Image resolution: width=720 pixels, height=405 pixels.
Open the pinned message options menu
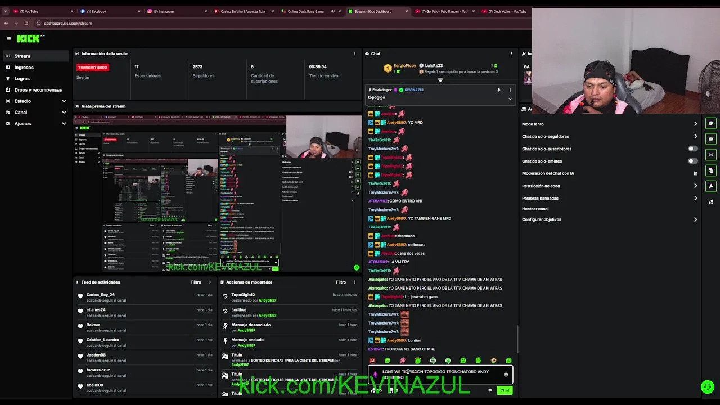(x=510, y=90)
